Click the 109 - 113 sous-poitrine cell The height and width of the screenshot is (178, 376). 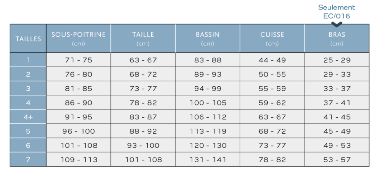pos(78,160)
